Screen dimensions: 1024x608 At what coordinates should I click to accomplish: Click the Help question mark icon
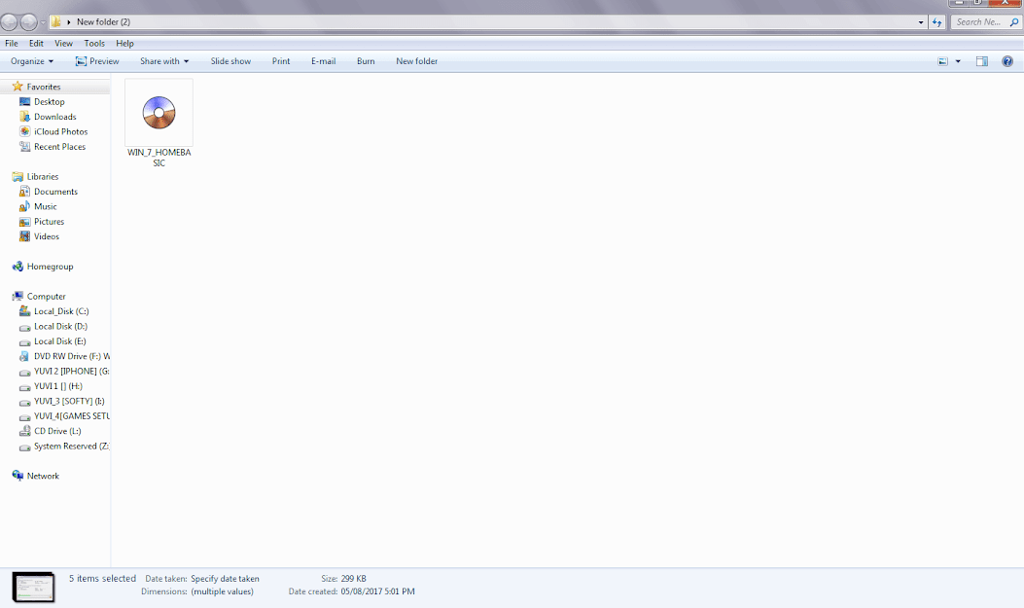1007,61
